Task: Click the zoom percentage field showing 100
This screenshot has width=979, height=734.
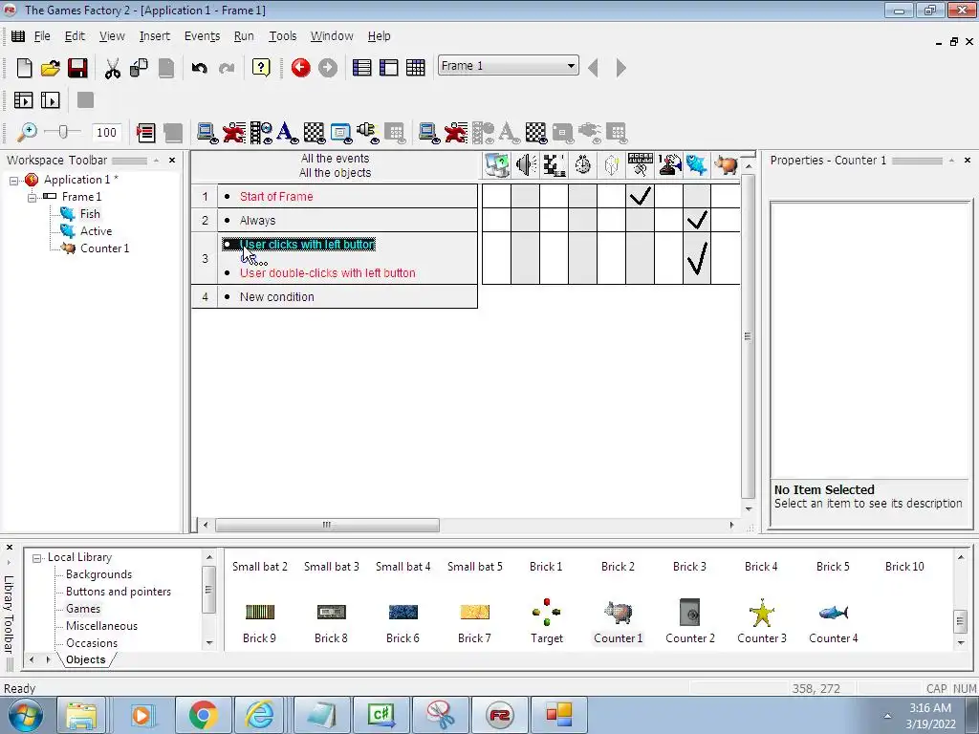Action: point(106,132)
